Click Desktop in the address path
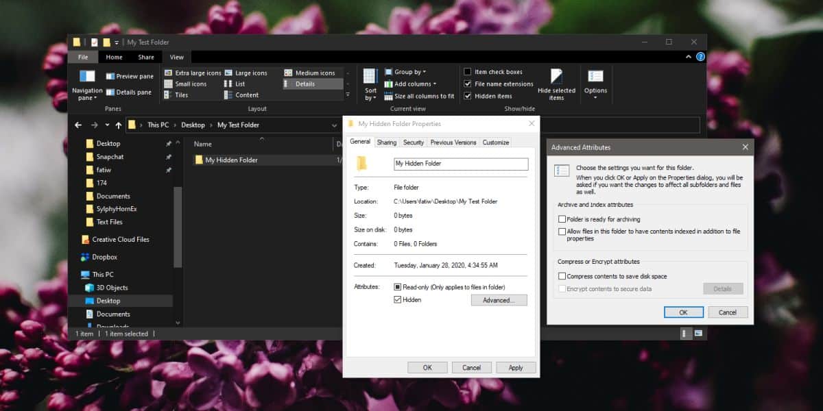The height and width of the screenshot is (411, 823). coord(193,125)
